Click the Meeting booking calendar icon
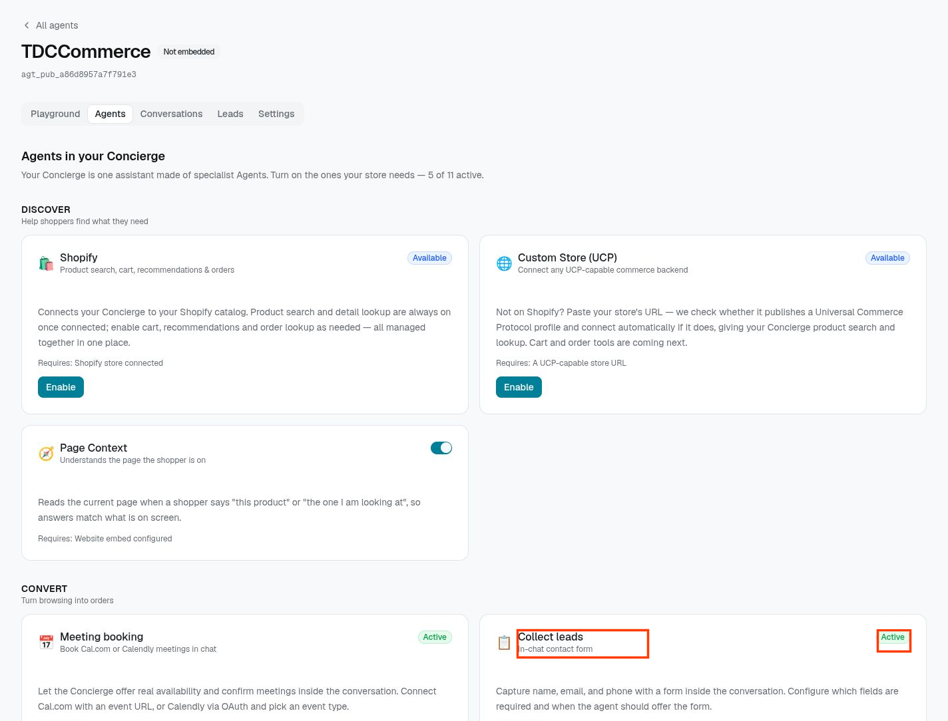This screenshot has height=721, width=948. pyautogui.click(x=46, y=643)
